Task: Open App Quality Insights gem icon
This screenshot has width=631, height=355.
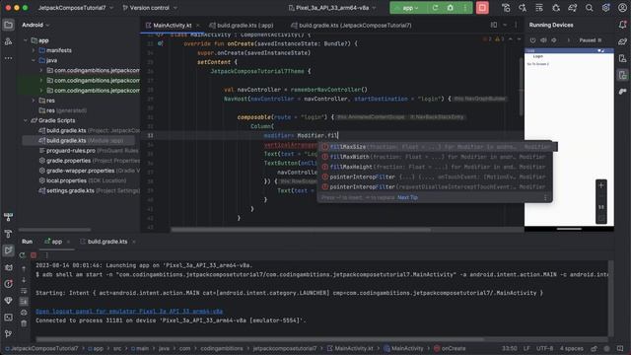Action: (8, 300)
